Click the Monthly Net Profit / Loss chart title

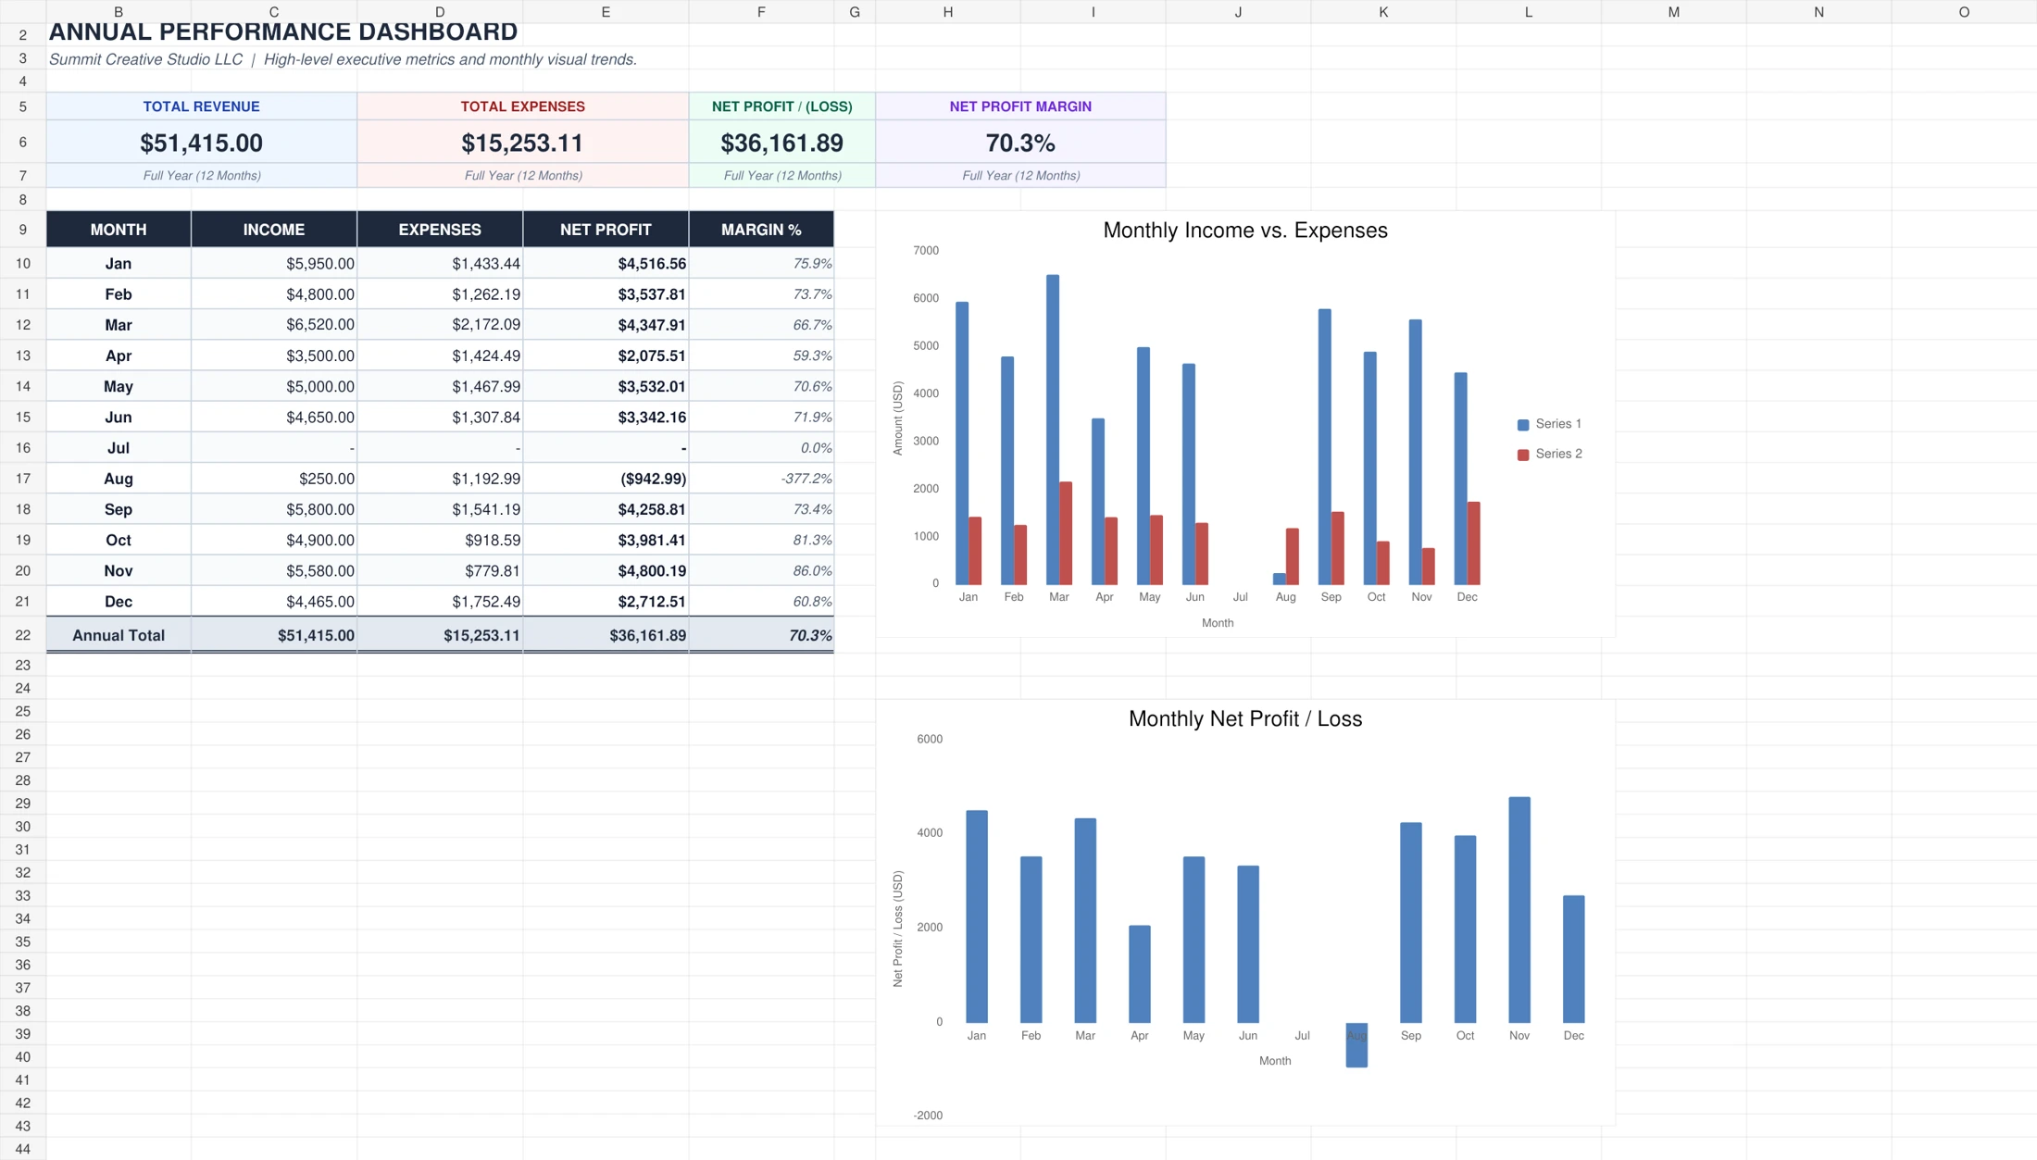[x=1245, y=718]
